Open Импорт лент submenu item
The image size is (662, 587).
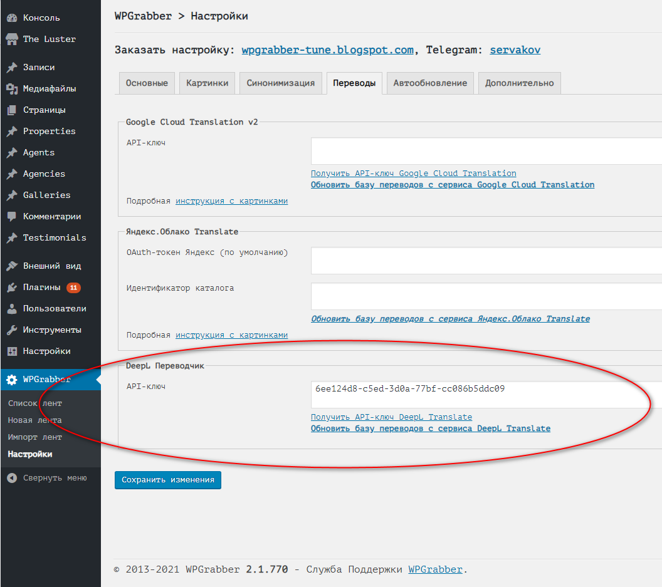point(34,437)
